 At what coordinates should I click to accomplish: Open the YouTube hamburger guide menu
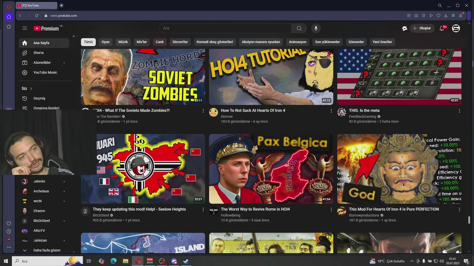tap(24, 28)
